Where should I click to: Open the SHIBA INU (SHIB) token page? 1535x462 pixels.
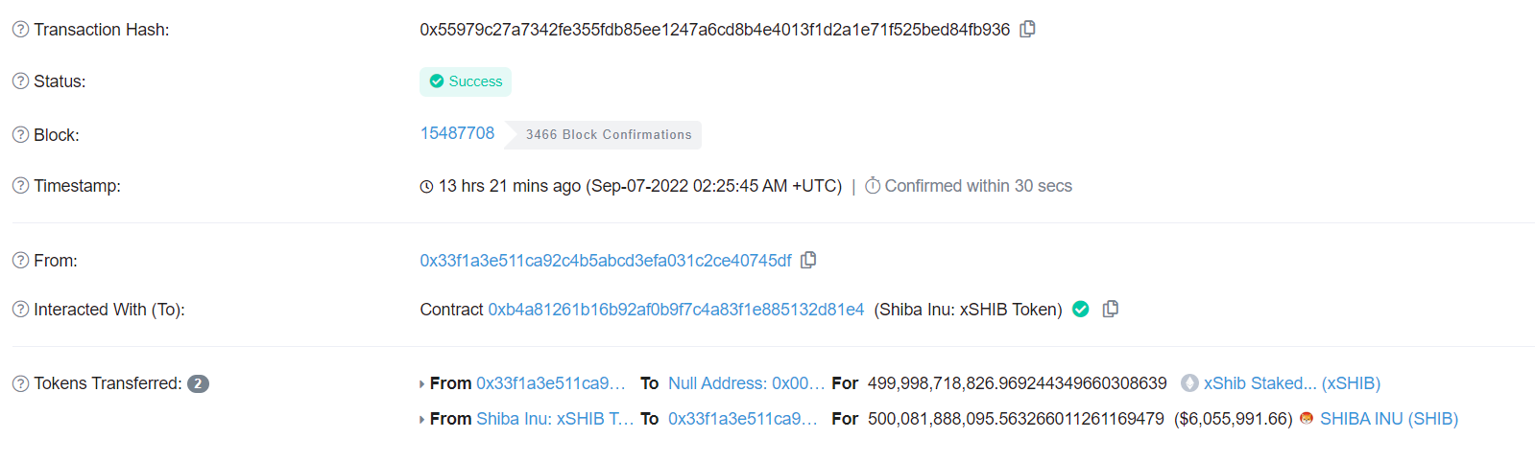click(1388, 419)
